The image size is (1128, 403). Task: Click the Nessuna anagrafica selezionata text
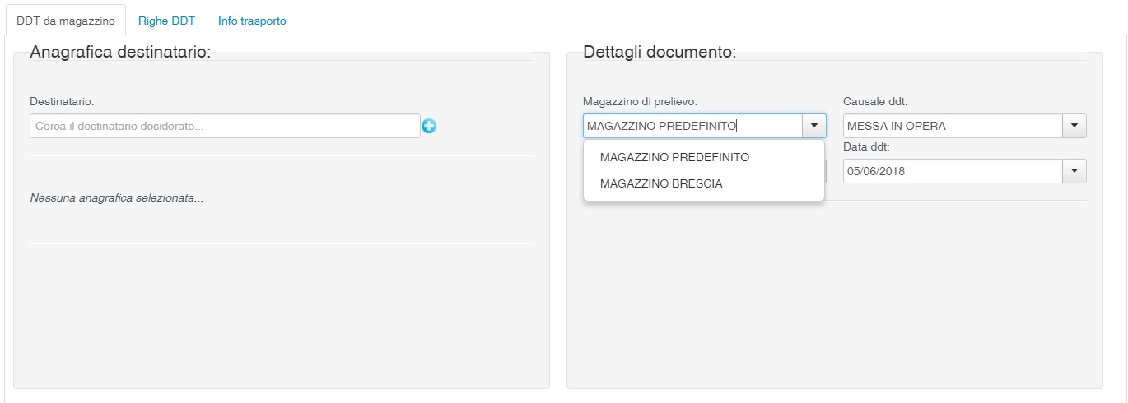(116, 198)
